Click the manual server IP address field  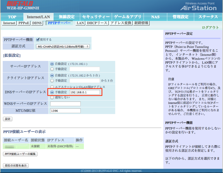[85, 69]
